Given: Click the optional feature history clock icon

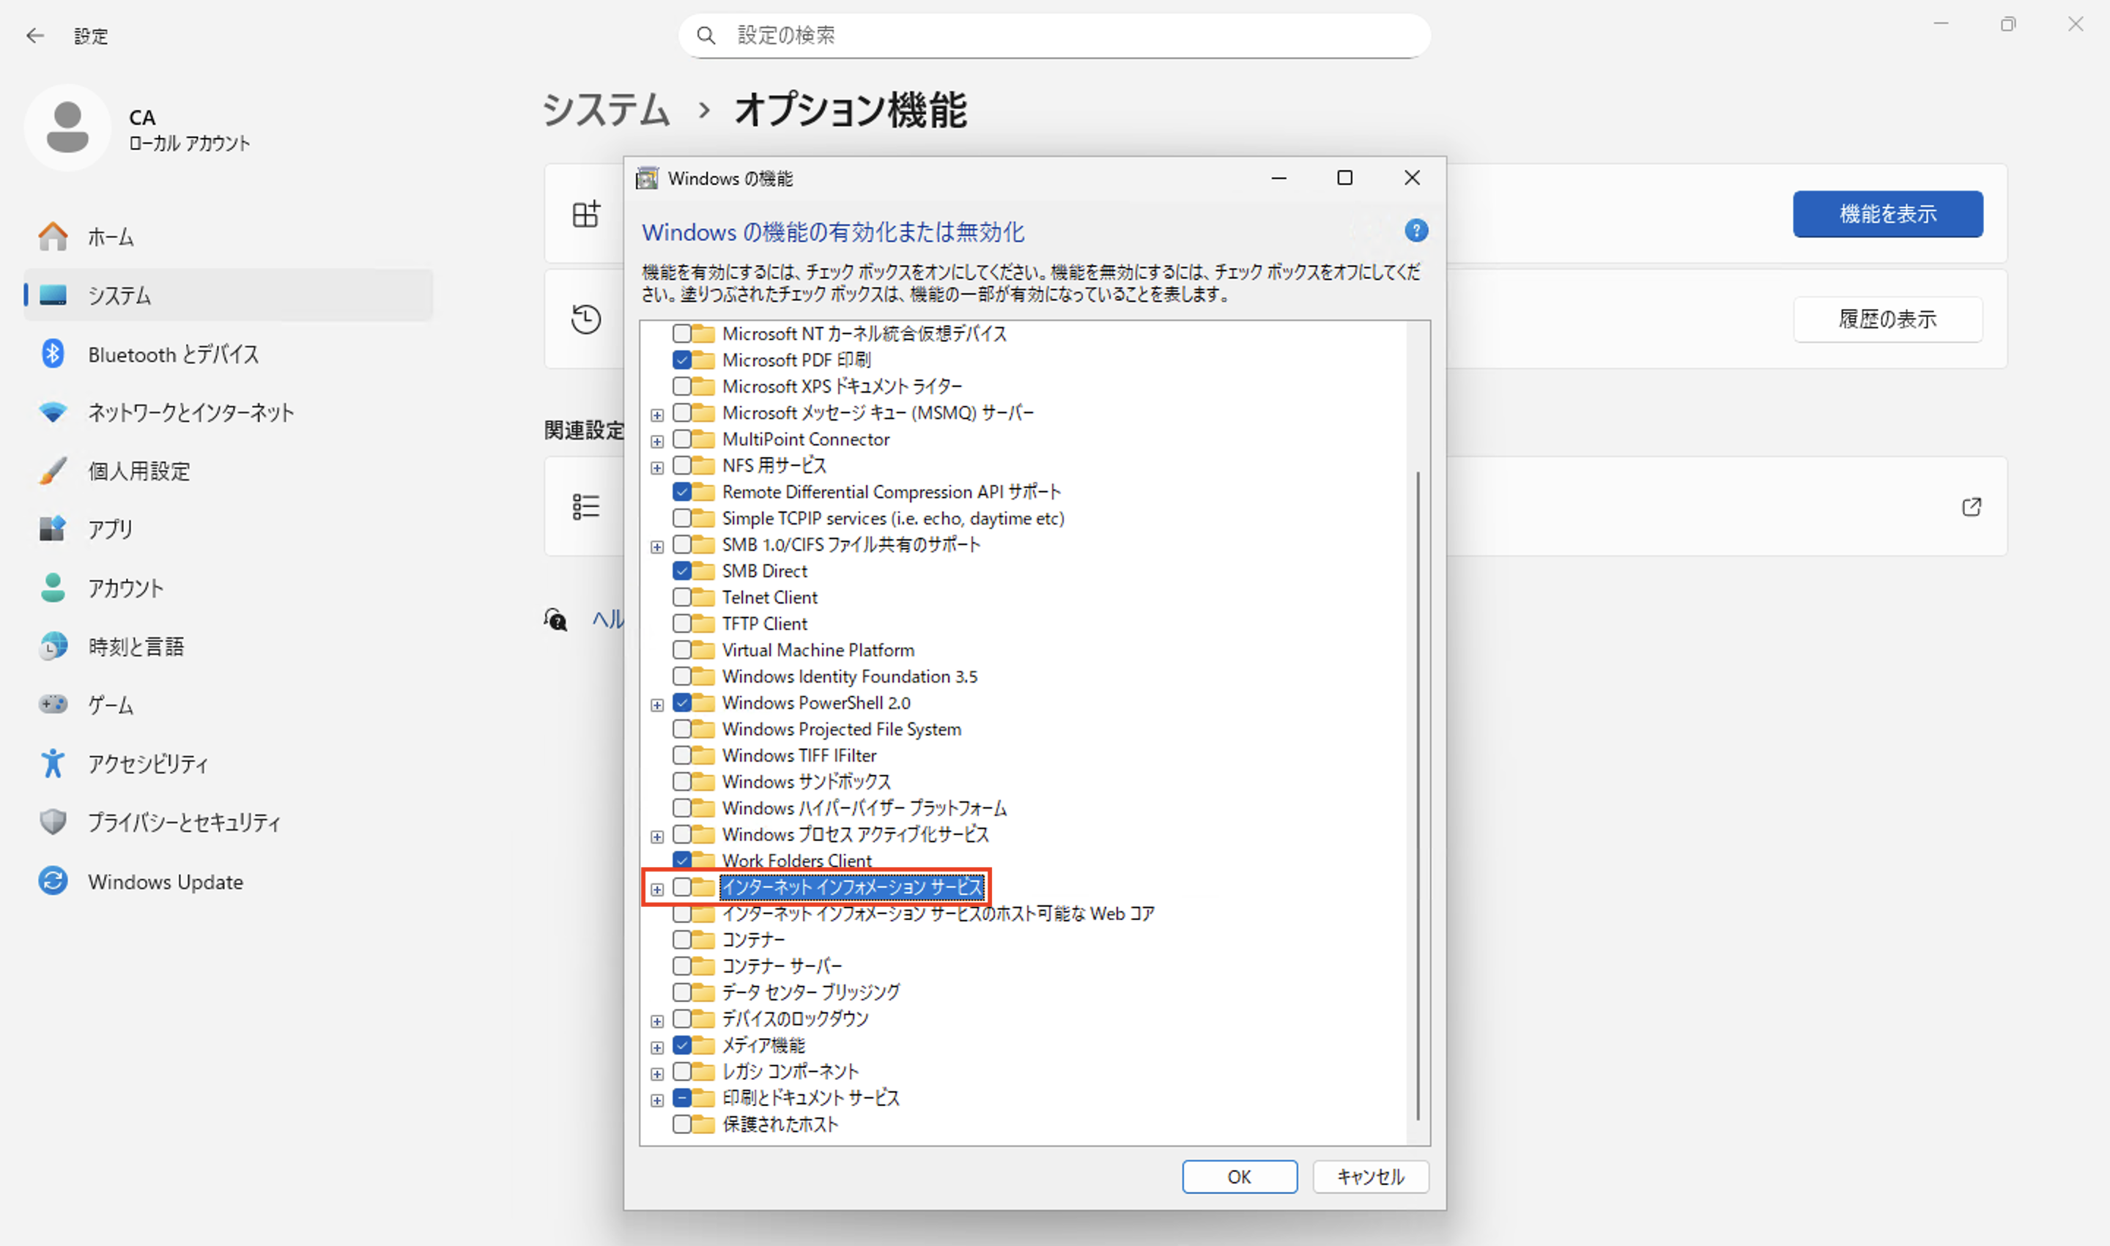Looking at the screenshot, I should [586, 318].
